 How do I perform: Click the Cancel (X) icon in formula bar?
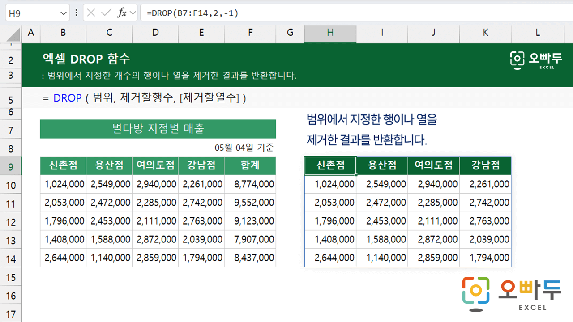pos(91,13)
